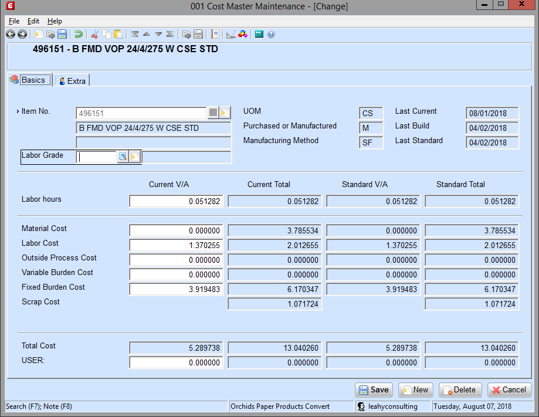Viewport: 539px width, 417px height.
Task: Click the Last Current date 08/01/2018
Action: pos(492,113)
